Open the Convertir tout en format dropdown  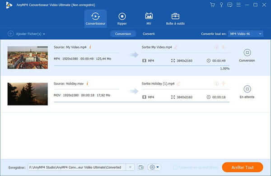tap(246, 34)
